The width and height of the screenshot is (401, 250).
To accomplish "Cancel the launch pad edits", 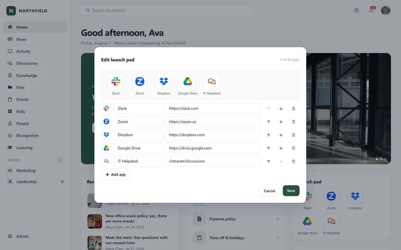I will (269, 191).
